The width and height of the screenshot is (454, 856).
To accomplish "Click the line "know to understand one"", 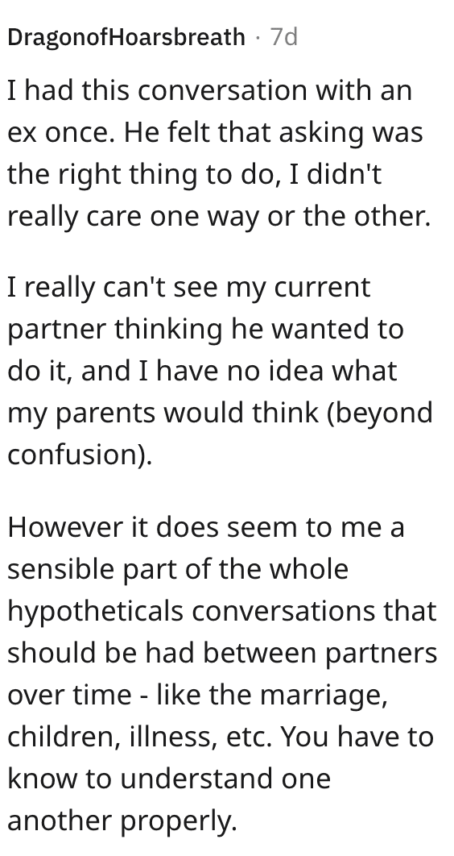I will [169, 779].
